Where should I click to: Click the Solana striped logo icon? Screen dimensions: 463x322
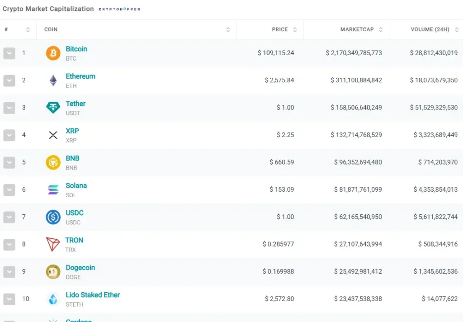[53, 190]
